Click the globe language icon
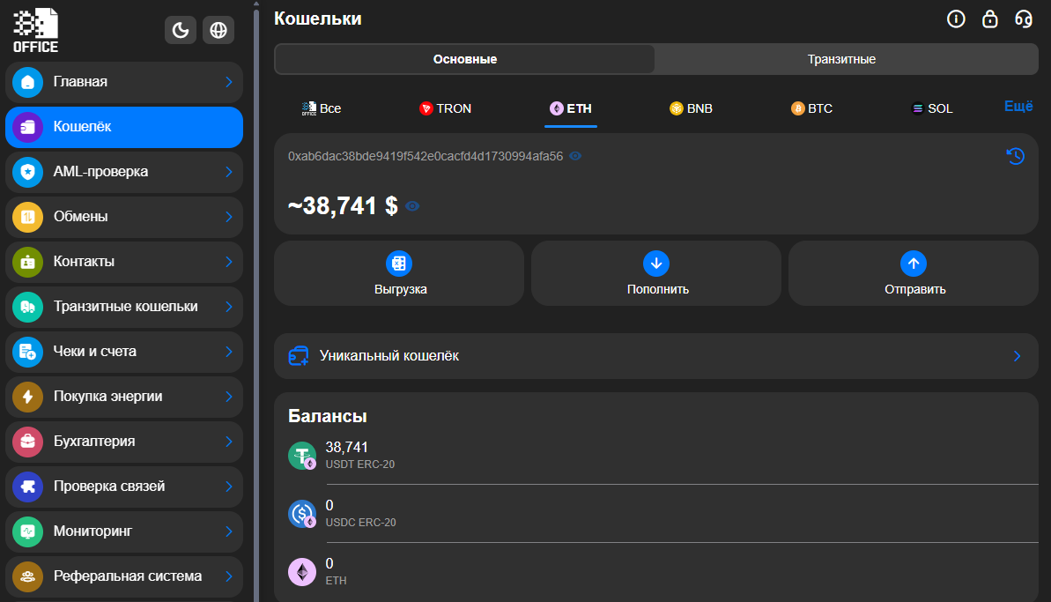 (218, 29)
